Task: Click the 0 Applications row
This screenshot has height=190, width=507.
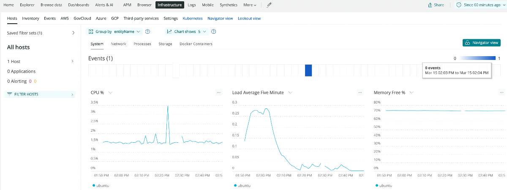Action: 22,71
